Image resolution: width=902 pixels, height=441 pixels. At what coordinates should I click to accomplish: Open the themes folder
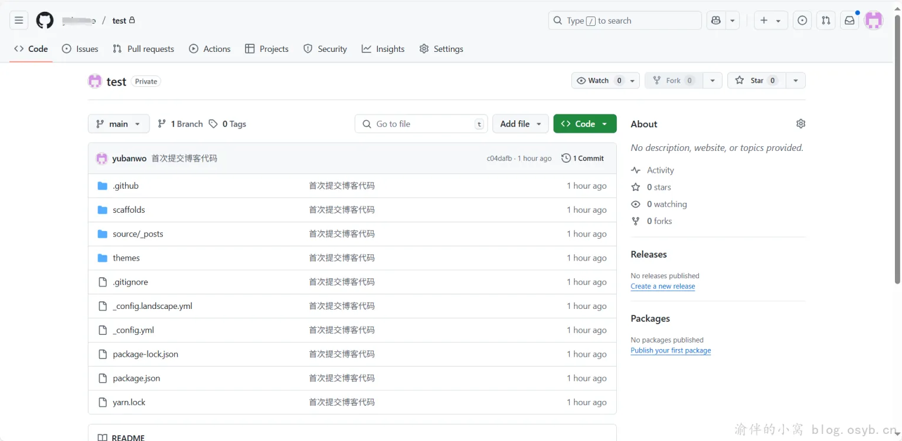pos(126,258)
